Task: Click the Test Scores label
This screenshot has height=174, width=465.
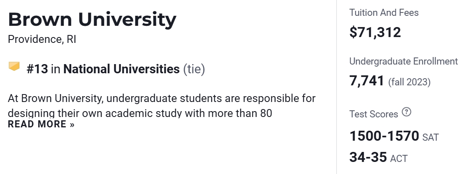Action: coord(373,114)
